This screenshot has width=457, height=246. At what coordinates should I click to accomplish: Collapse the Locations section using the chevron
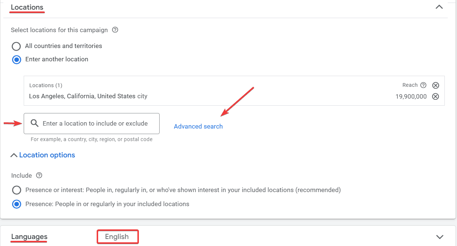pos(439,7)
